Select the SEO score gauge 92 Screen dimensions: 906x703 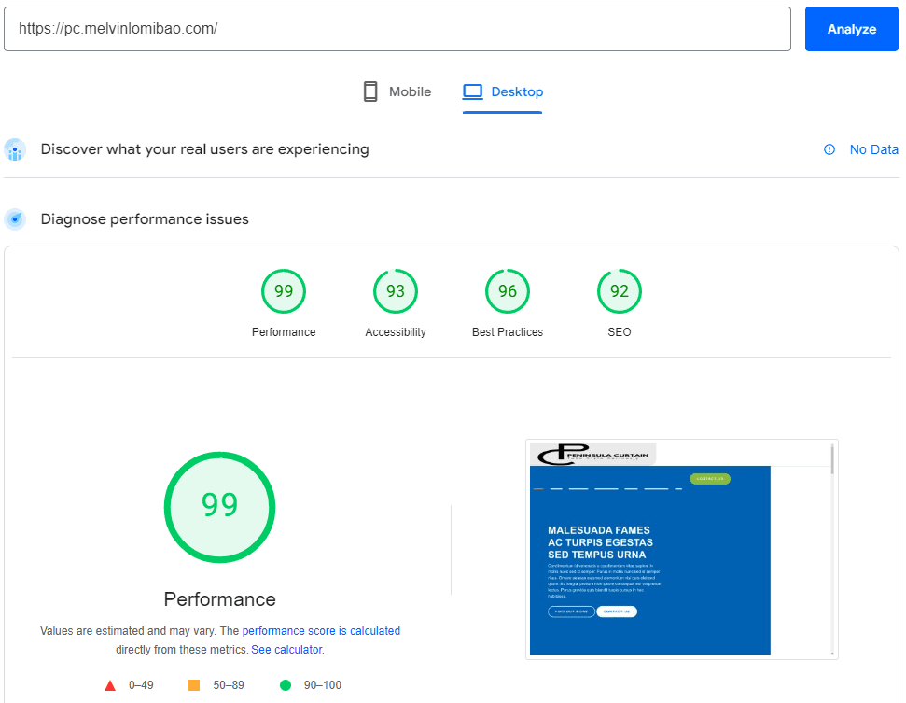click(x=620, y=292)
